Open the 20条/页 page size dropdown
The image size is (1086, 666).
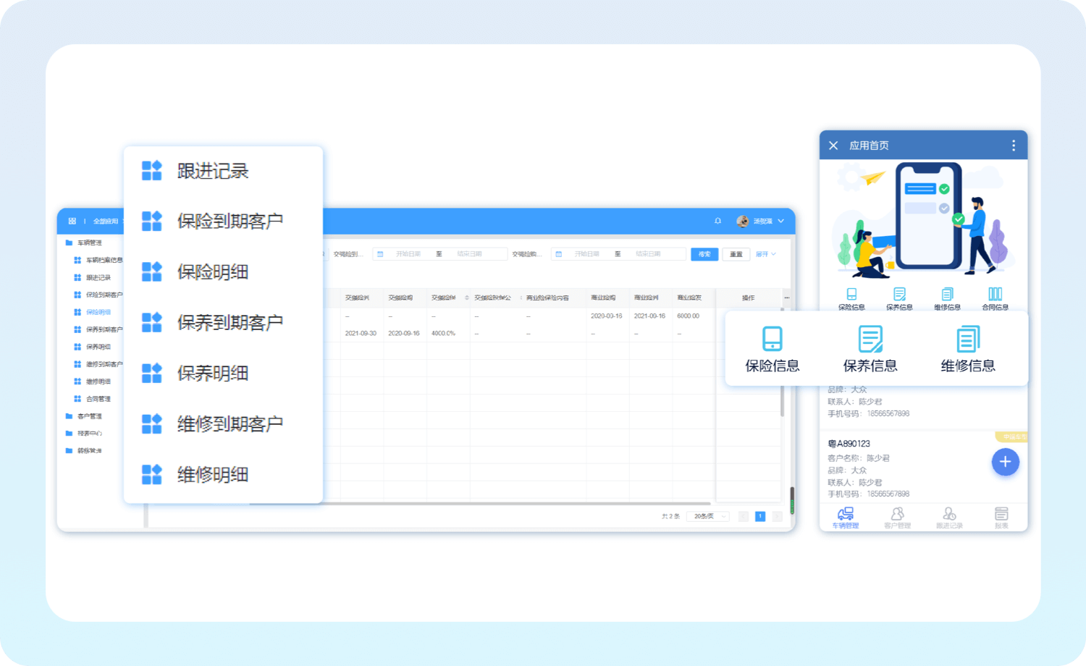coord(707,516)
